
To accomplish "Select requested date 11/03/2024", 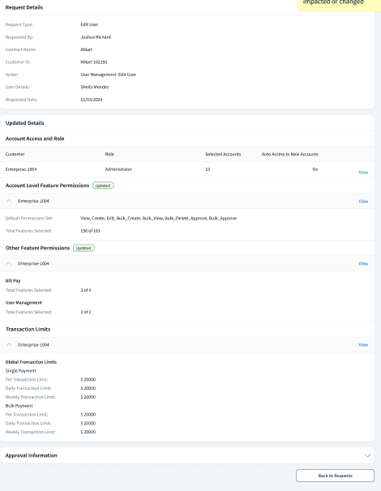I will 92,100.
